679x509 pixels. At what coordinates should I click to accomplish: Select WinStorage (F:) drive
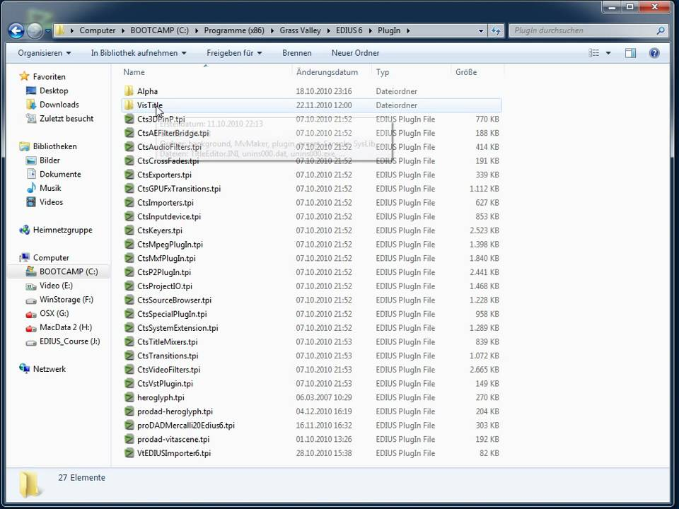coord(66,300)
